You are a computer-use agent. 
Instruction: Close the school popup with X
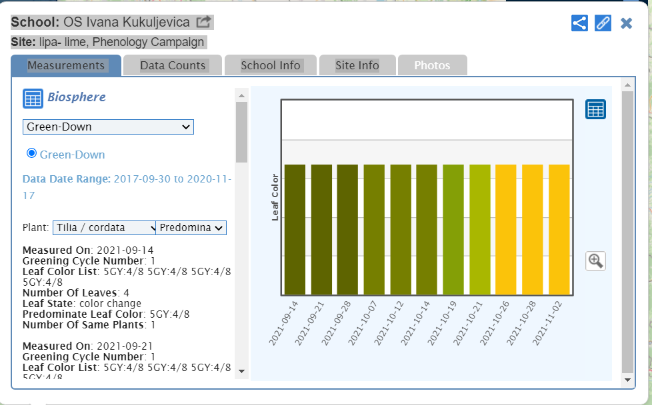coord(626,23)
